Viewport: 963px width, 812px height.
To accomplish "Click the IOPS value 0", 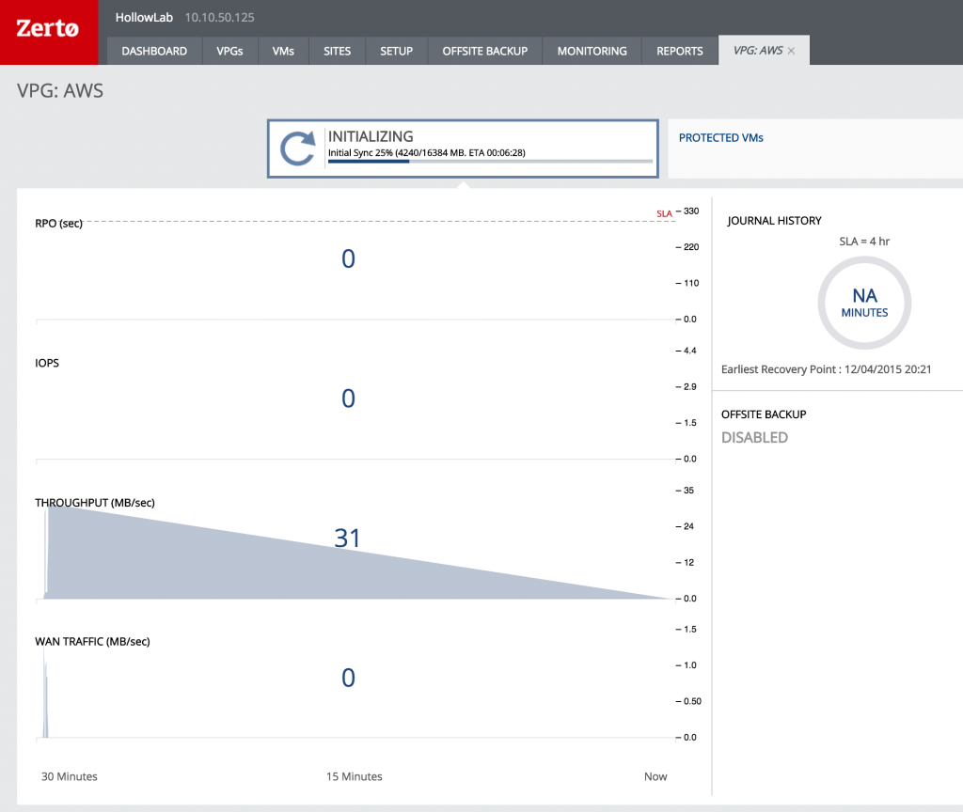I will pos(348,398).
